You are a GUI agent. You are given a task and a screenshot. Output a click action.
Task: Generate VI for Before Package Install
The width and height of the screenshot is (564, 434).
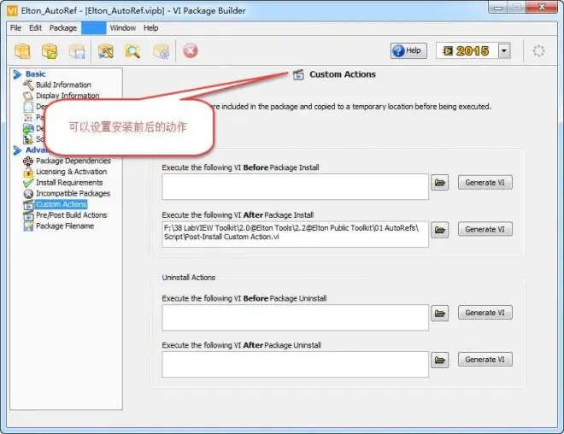click(x=485, y=182)
